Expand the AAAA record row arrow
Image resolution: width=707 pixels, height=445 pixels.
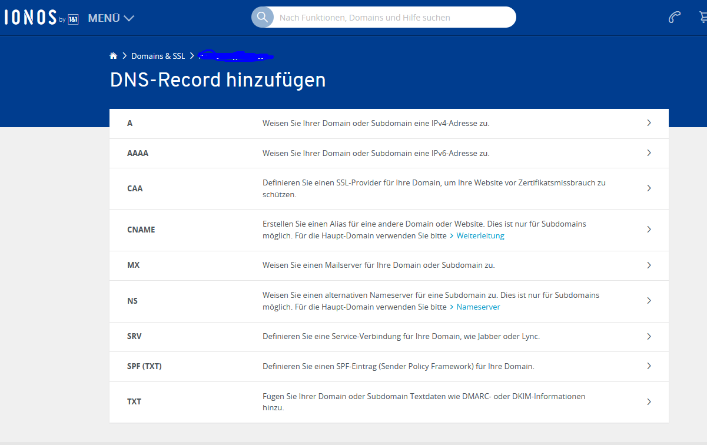(649, 153)
